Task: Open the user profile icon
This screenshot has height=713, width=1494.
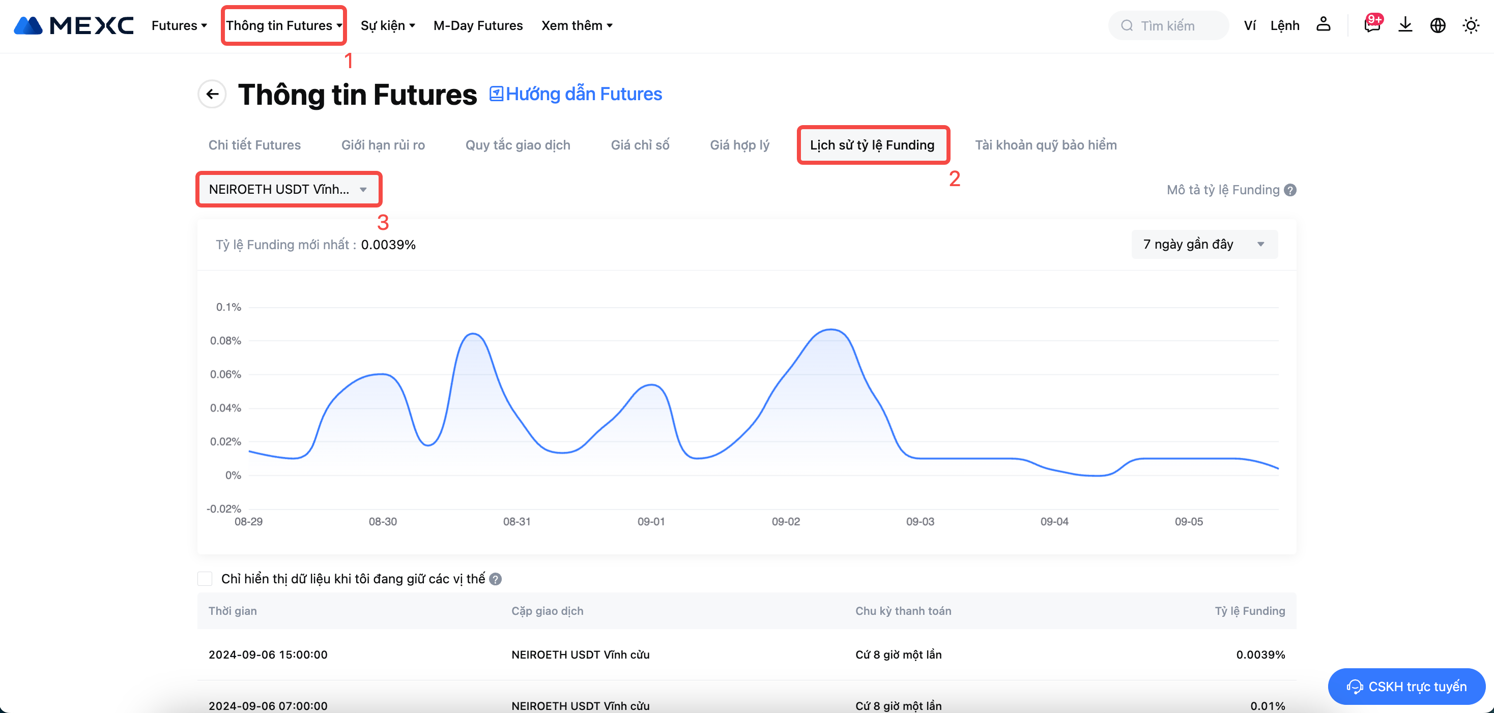Action: pos(1323,25)
